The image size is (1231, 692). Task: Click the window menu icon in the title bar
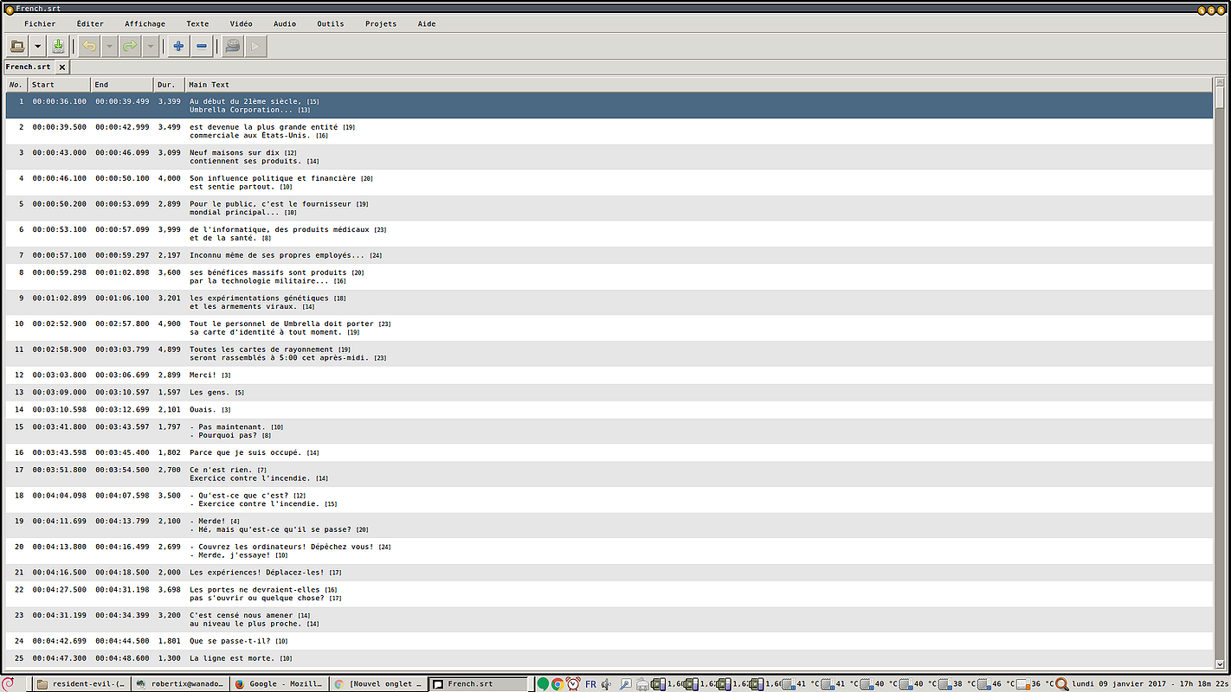pyautogui.click(x=10, y=9)
